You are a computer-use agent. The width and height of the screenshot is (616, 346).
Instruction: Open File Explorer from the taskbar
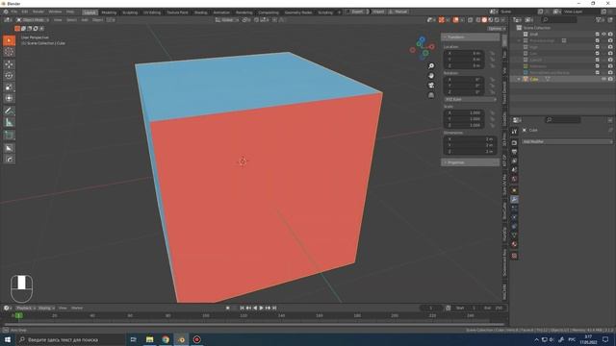coord(150,339)
